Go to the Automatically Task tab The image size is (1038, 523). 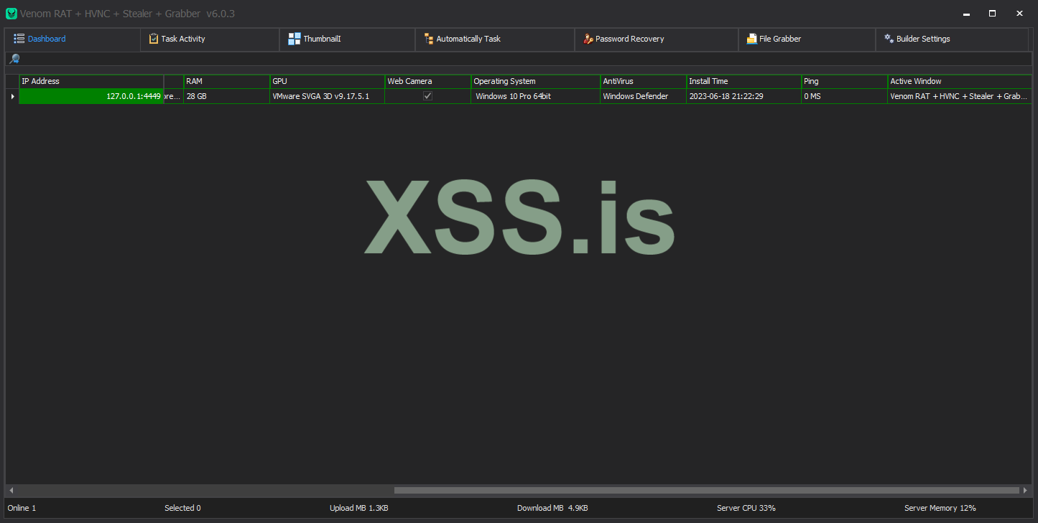pyautogui.click(x=494, y=39)
